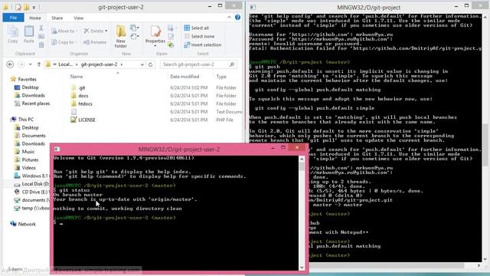490x276 pixels.
Task: Click the Edit icon in the Open group
Action: click(x=171, y=37)
